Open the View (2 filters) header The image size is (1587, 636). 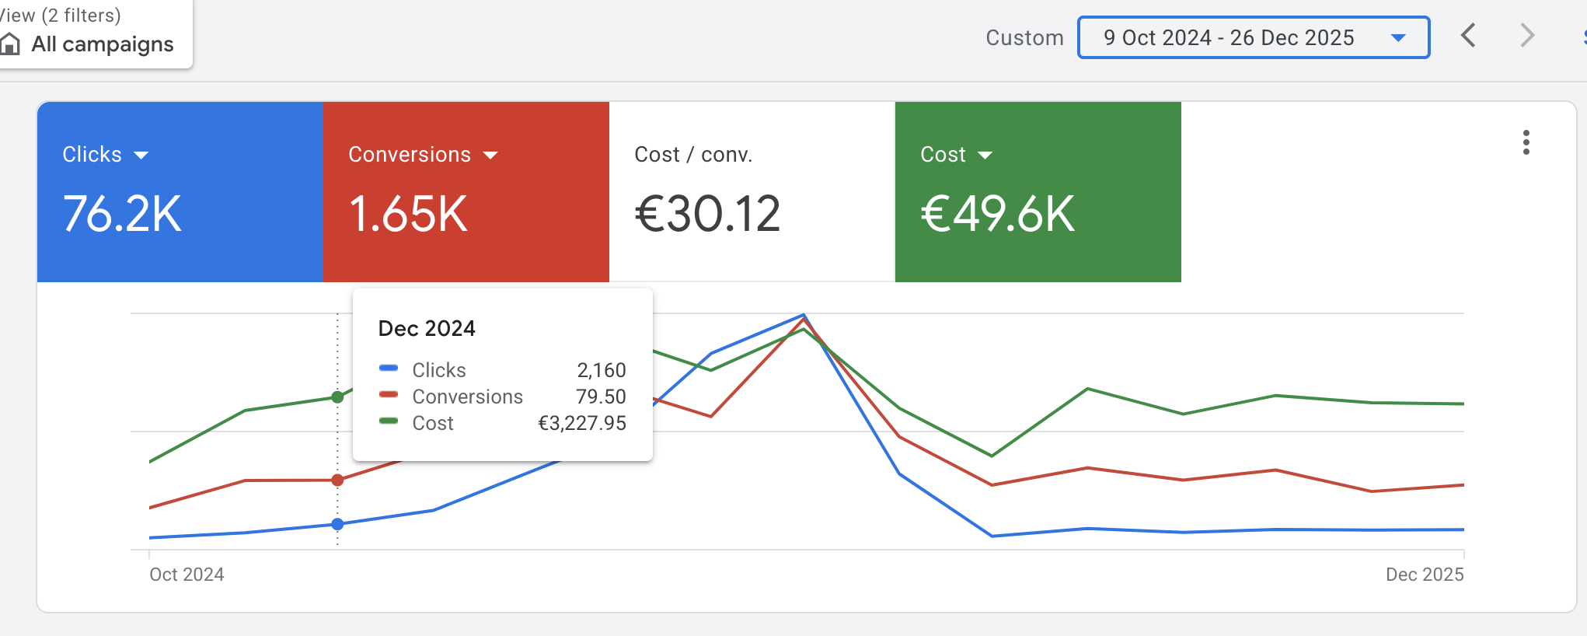pyautogui.click(x=62, y=15)
